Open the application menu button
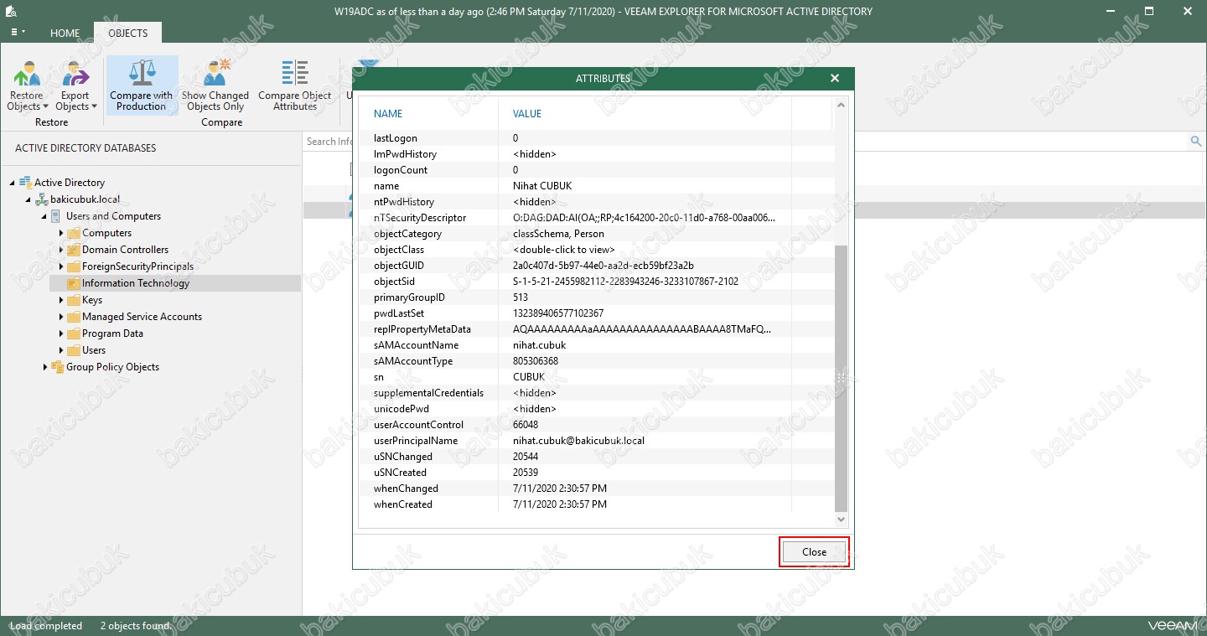The height and width of the screenshot is (636, 1207). pos(18,32)
